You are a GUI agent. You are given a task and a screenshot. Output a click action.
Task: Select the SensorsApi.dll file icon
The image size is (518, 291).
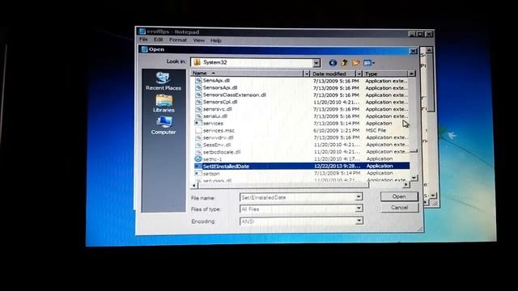pos(198,87)
